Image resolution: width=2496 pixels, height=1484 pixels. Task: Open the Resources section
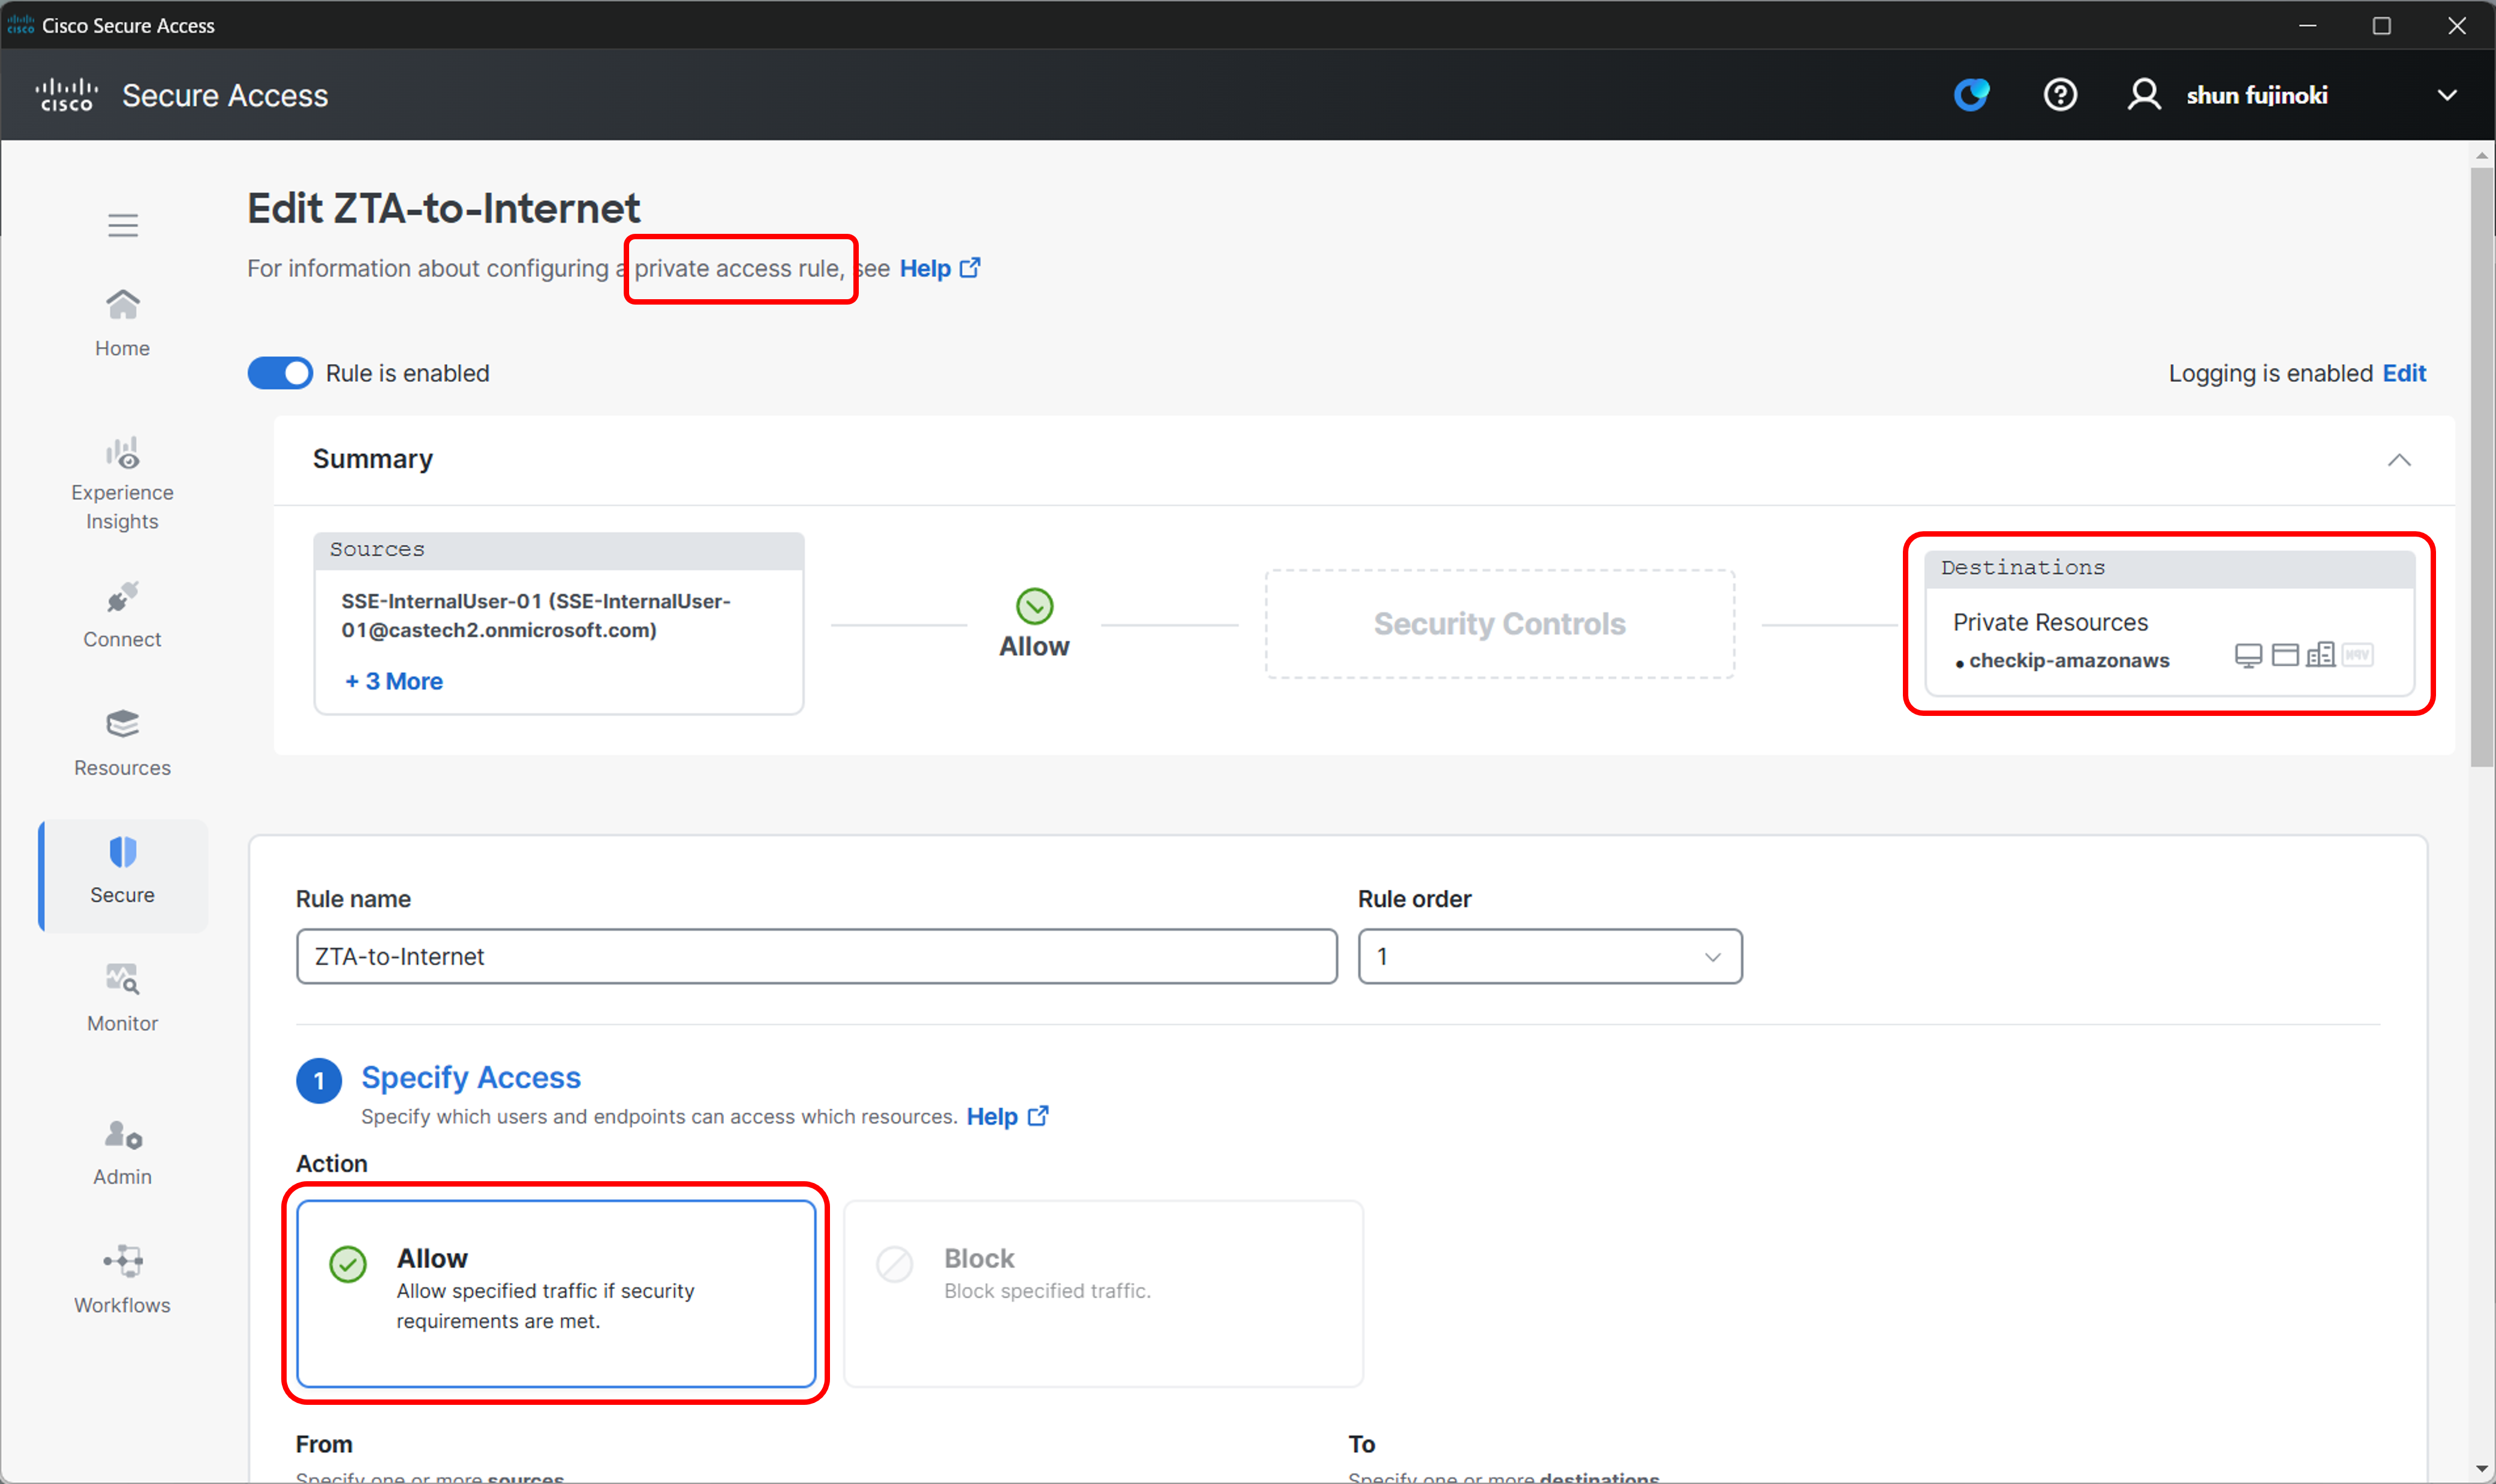tap(122, 743)
